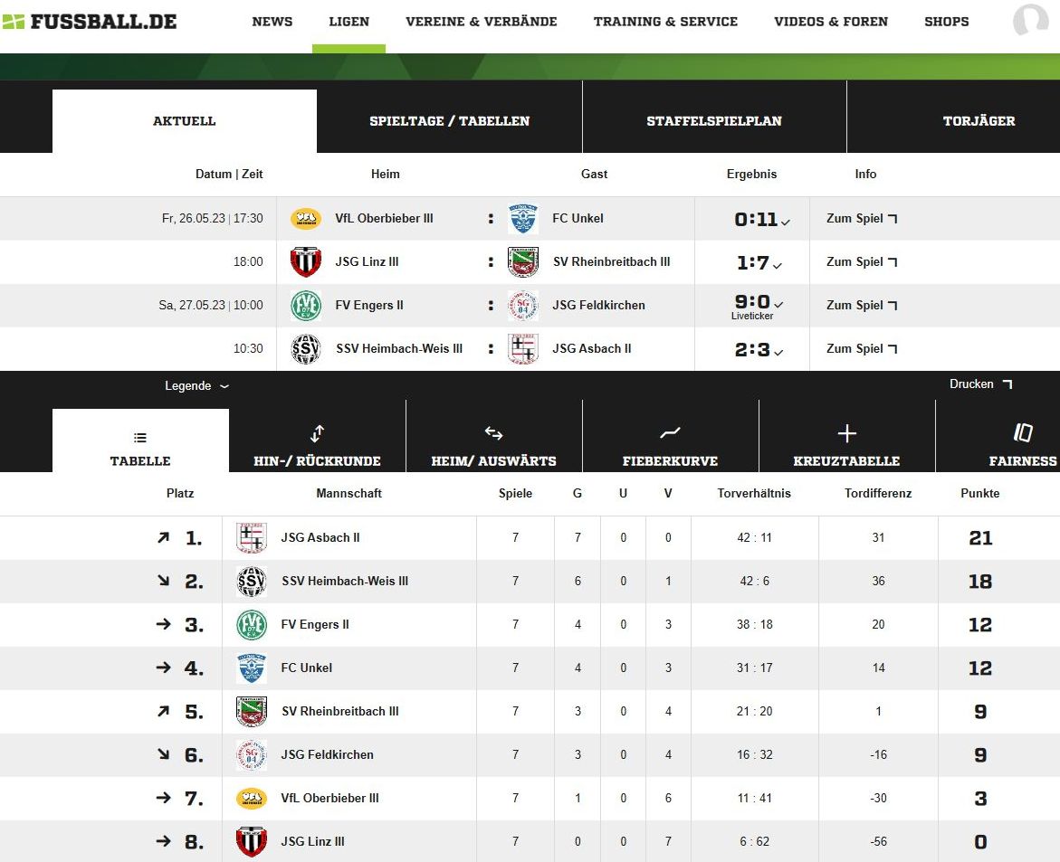
Task: Expand the 0:11 result details
Action: [786, 222]
